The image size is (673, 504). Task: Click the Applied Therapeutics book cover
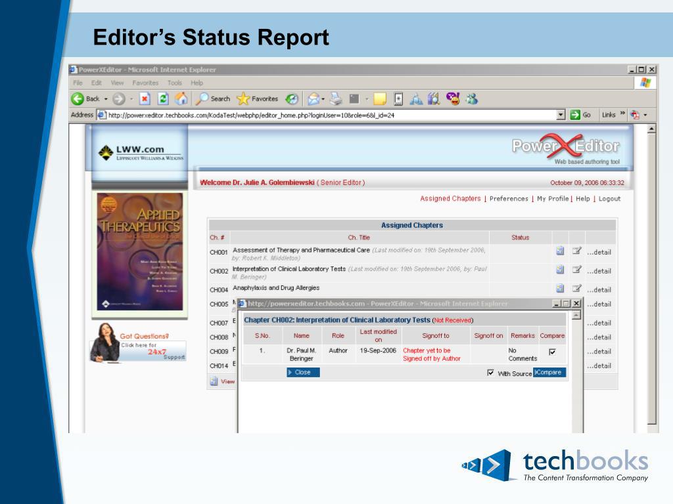pos(140,251)
